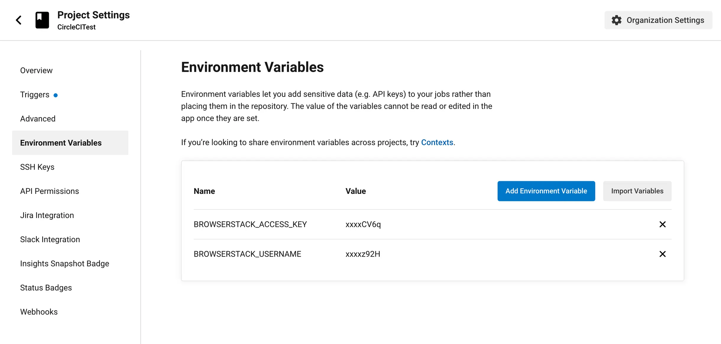Click the blue dot next to Triggers
Viewport: 721px width, 344px height.
tap(56, 95)
